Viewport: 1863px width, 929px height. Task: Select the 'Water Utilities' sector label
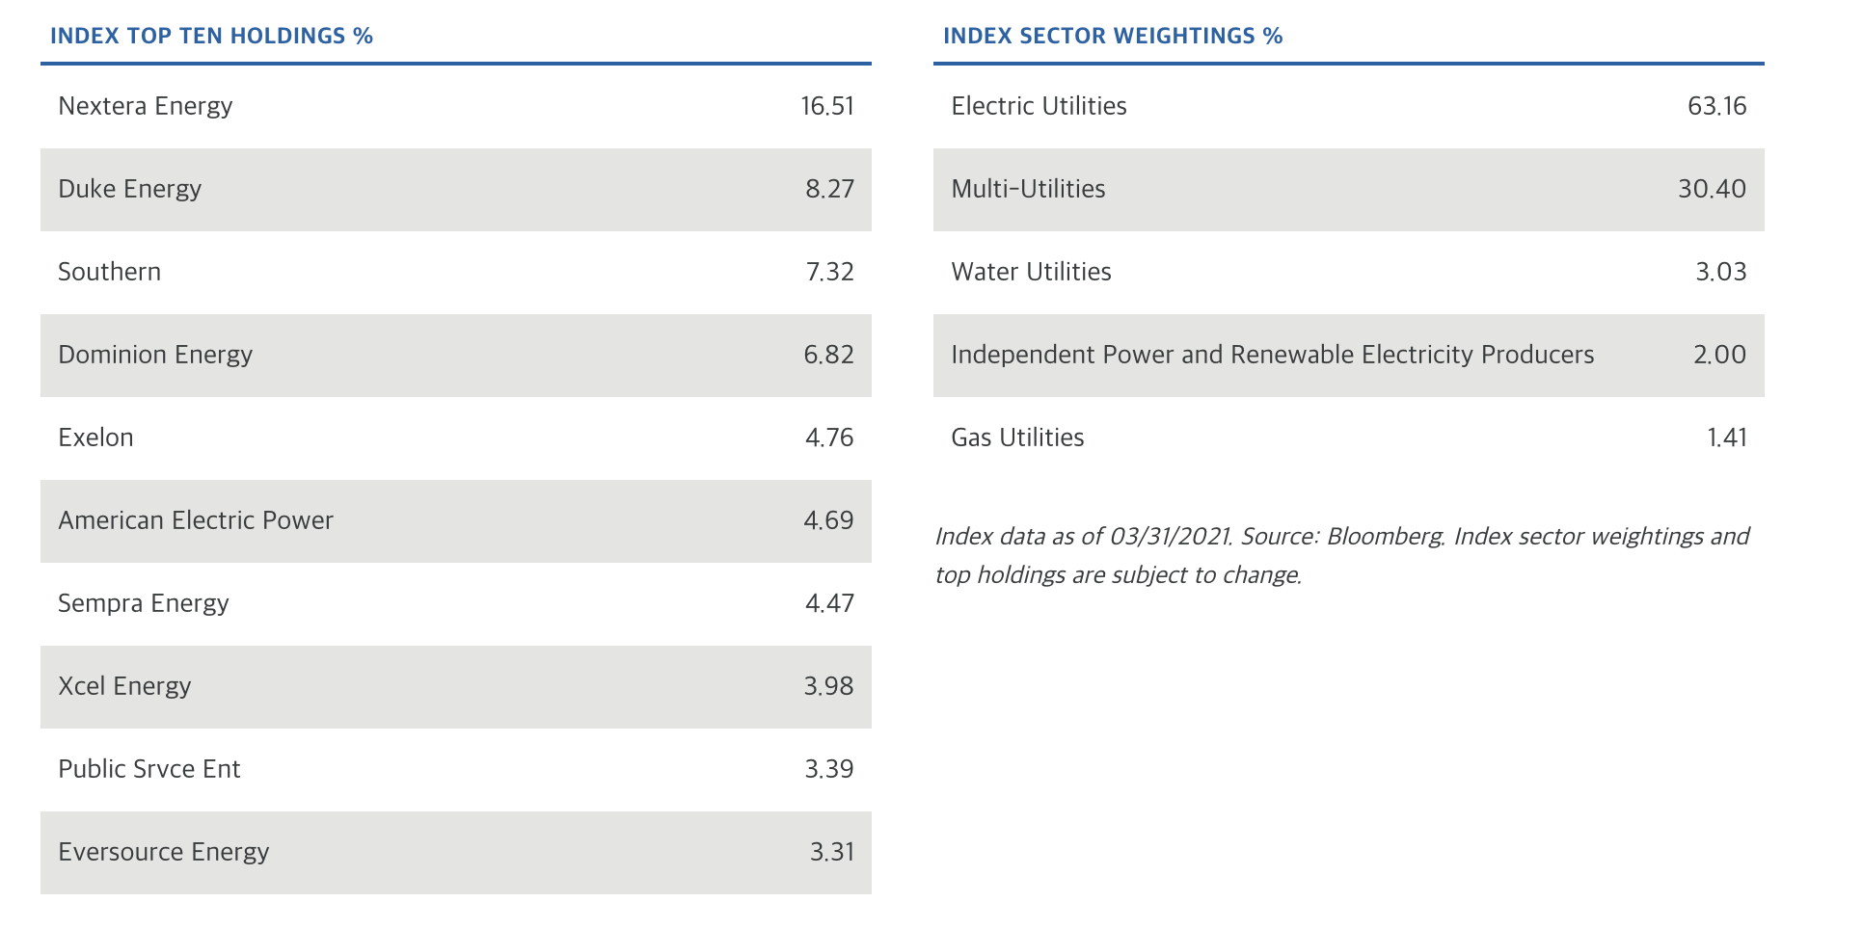pos(1032,272)
